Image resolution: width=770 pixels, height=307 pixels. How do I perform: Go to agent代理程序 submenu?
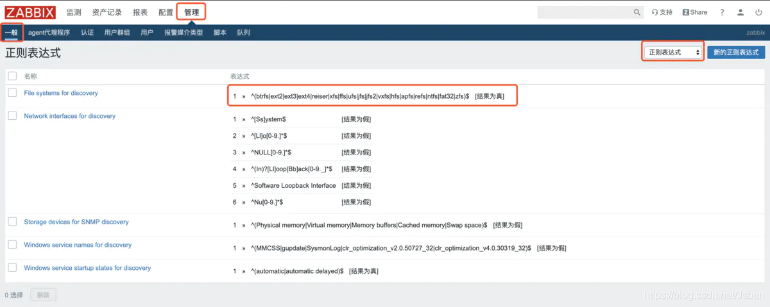click(x=49, y=33)
